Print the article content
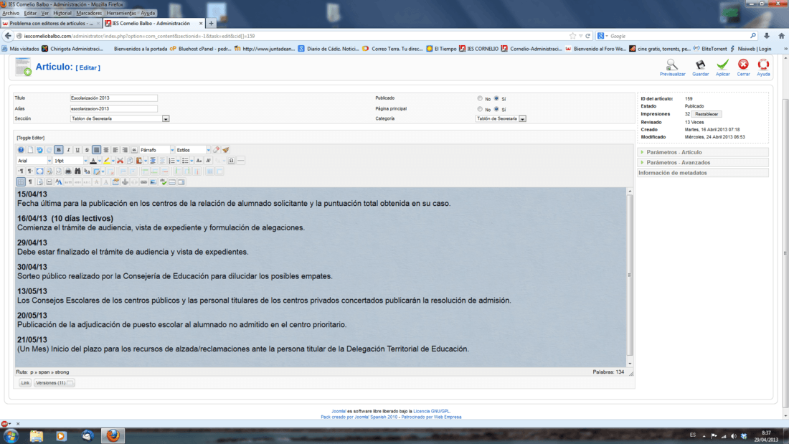789x444 pixels. point(68,171)
